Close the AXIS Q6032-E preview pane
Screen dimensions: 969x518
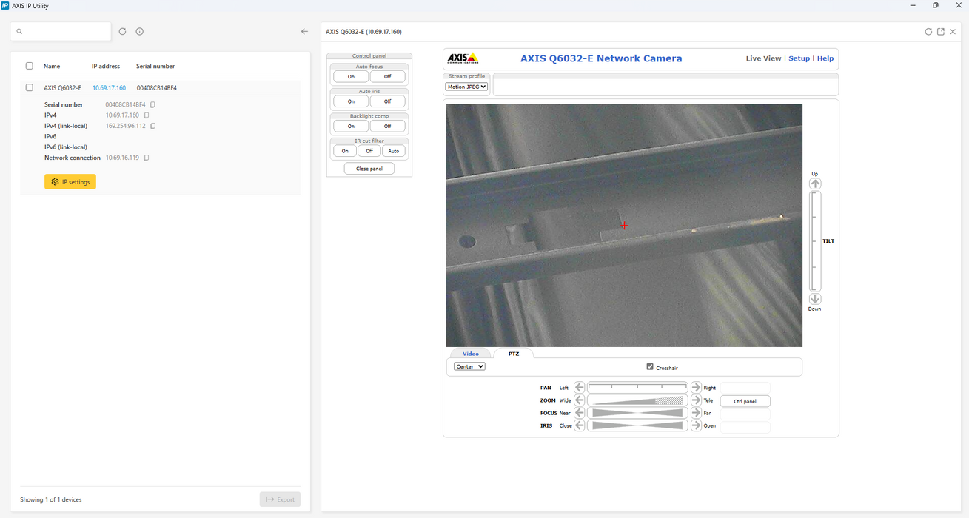point(953,32)
